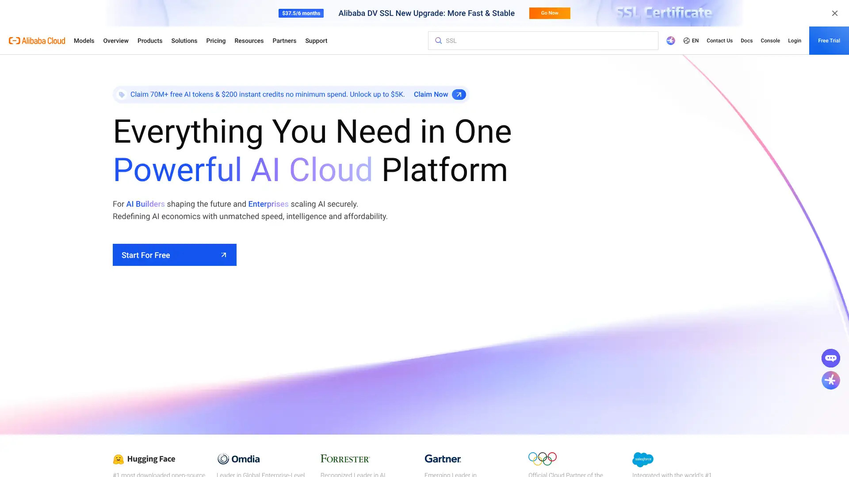Click the arrow icon on Start For Free
The height and width of the screenshot is (477, 849).
(x=224, y=255)
